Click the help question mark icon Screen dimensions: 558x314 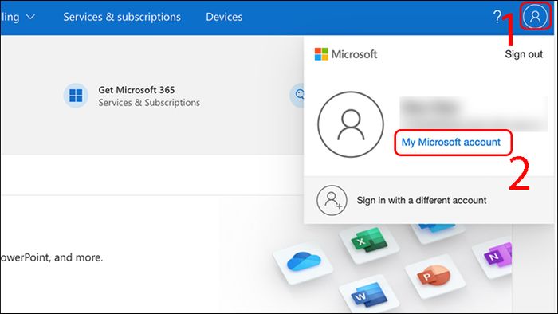tap(497, 17)
